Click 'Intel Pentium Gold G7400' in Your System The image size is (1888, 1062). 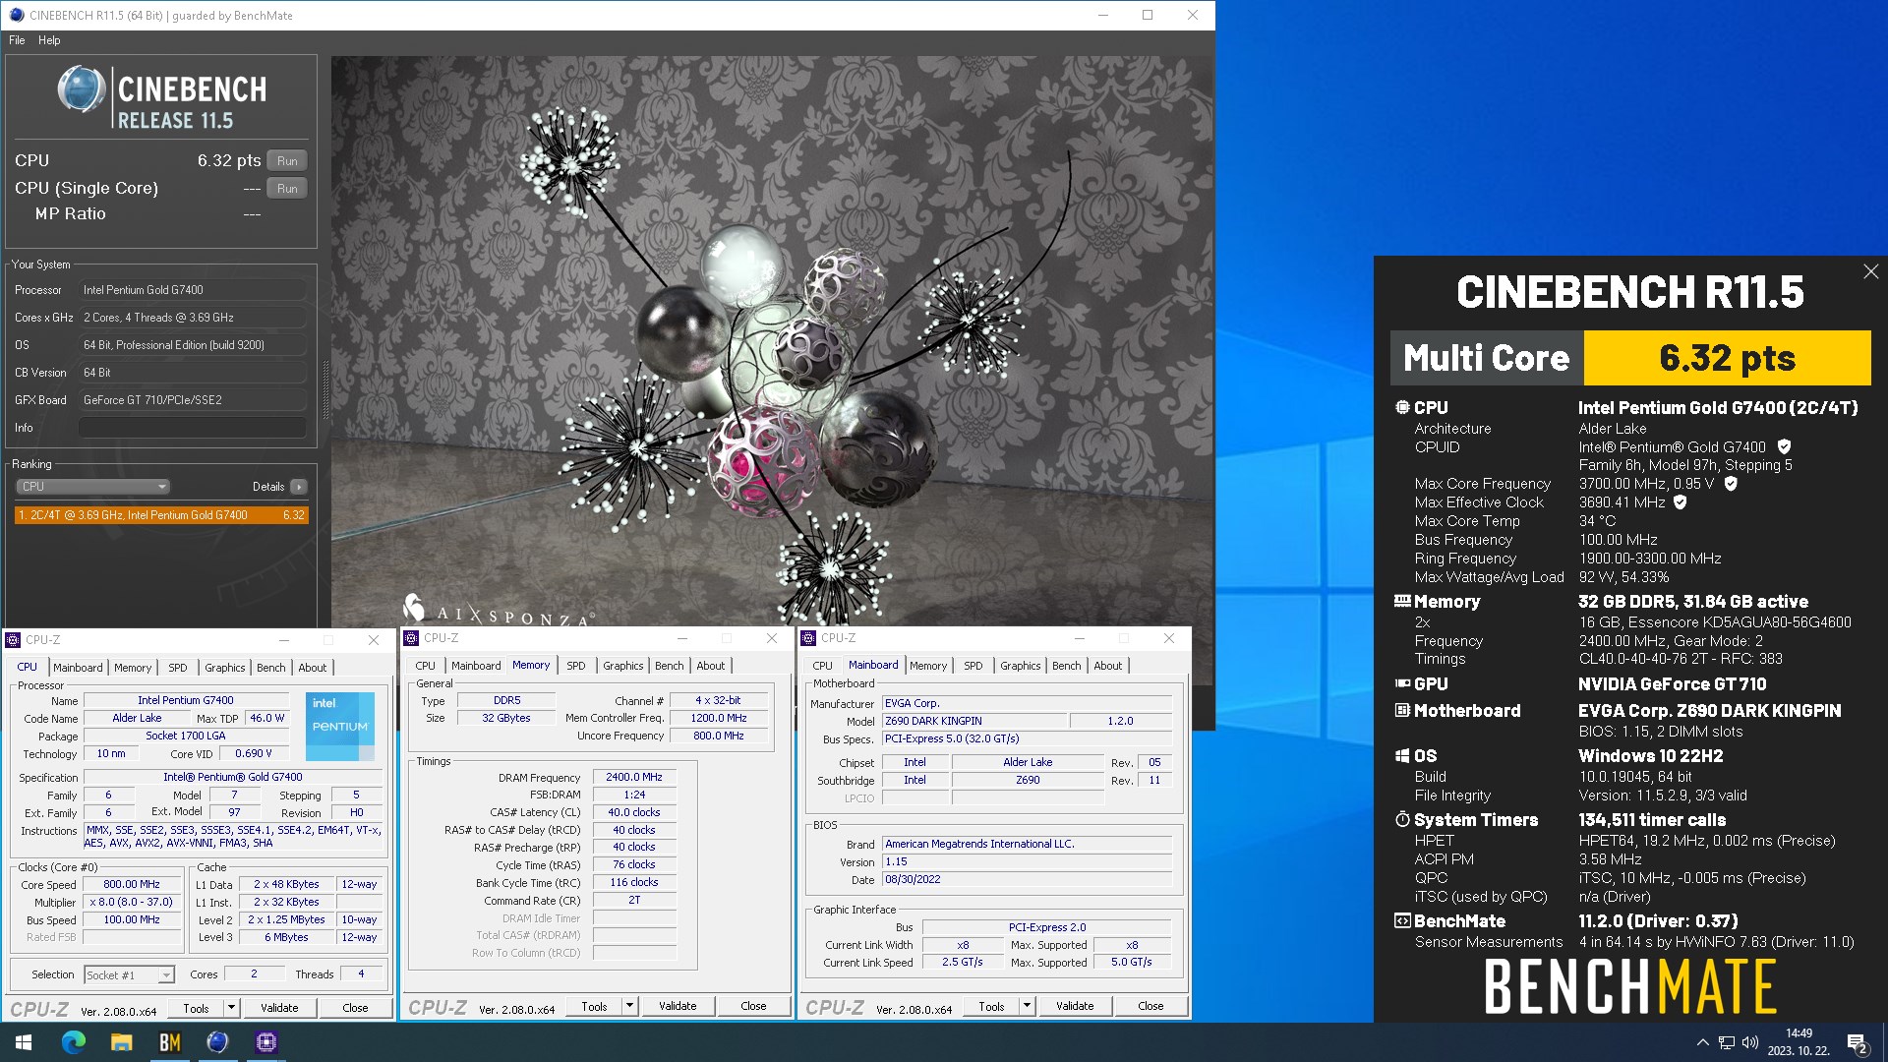[144, 290]
